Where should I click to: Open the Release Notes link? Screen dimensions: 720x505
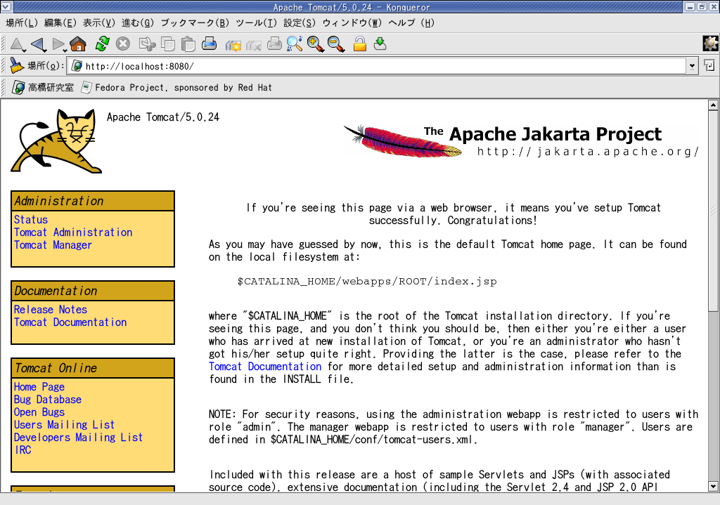(51, 310)
